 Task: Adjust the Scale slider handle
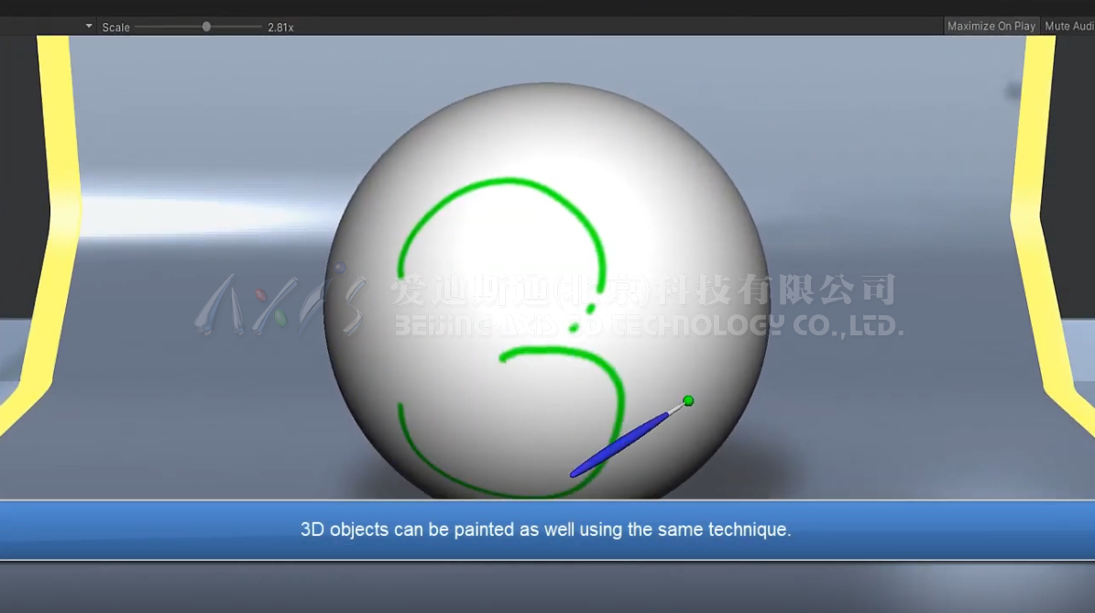tap(206, 26)
